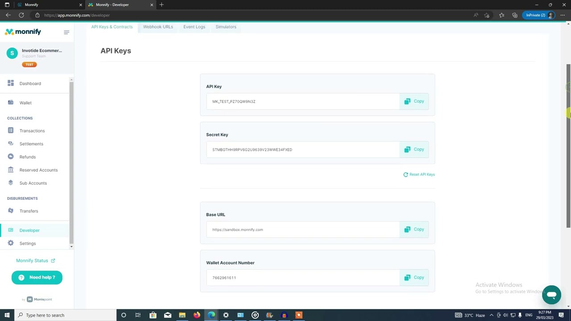Click the ENG language indicator
This screenshot has width=571, height=321.
click(x=529, y=315)
